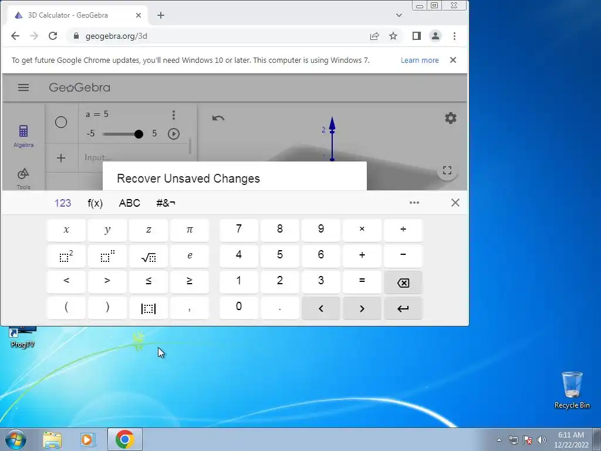
Task: Switch keyboard to the f(x) tab
Action: click(95, 203)
